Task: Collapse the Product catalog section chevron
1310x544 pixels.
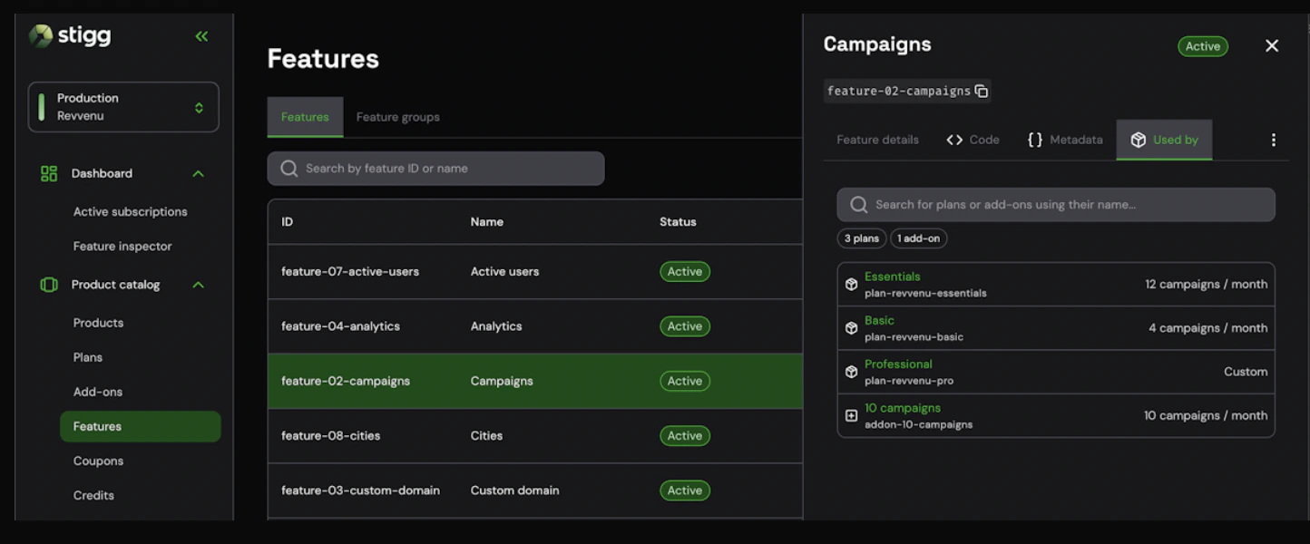Action: [199, 285]
